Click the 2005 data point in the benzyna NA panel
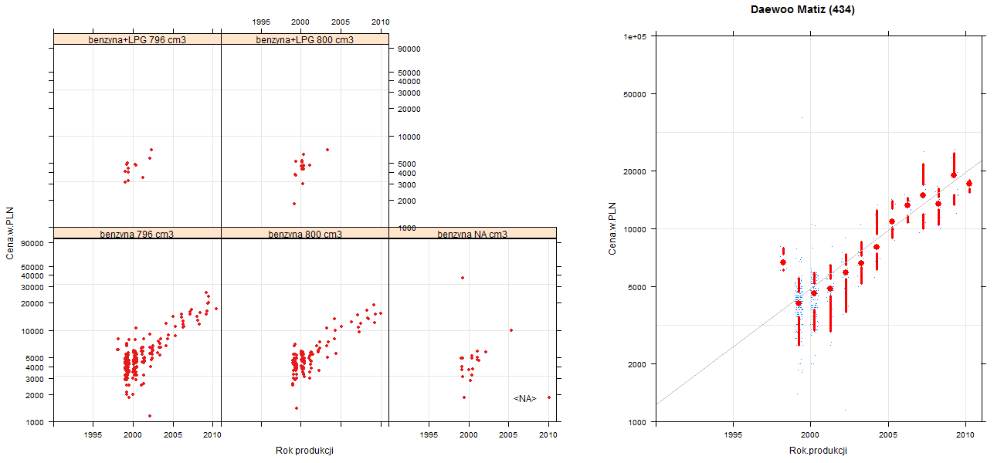This screenshot has height=463, width=1004. pos(510,330)
